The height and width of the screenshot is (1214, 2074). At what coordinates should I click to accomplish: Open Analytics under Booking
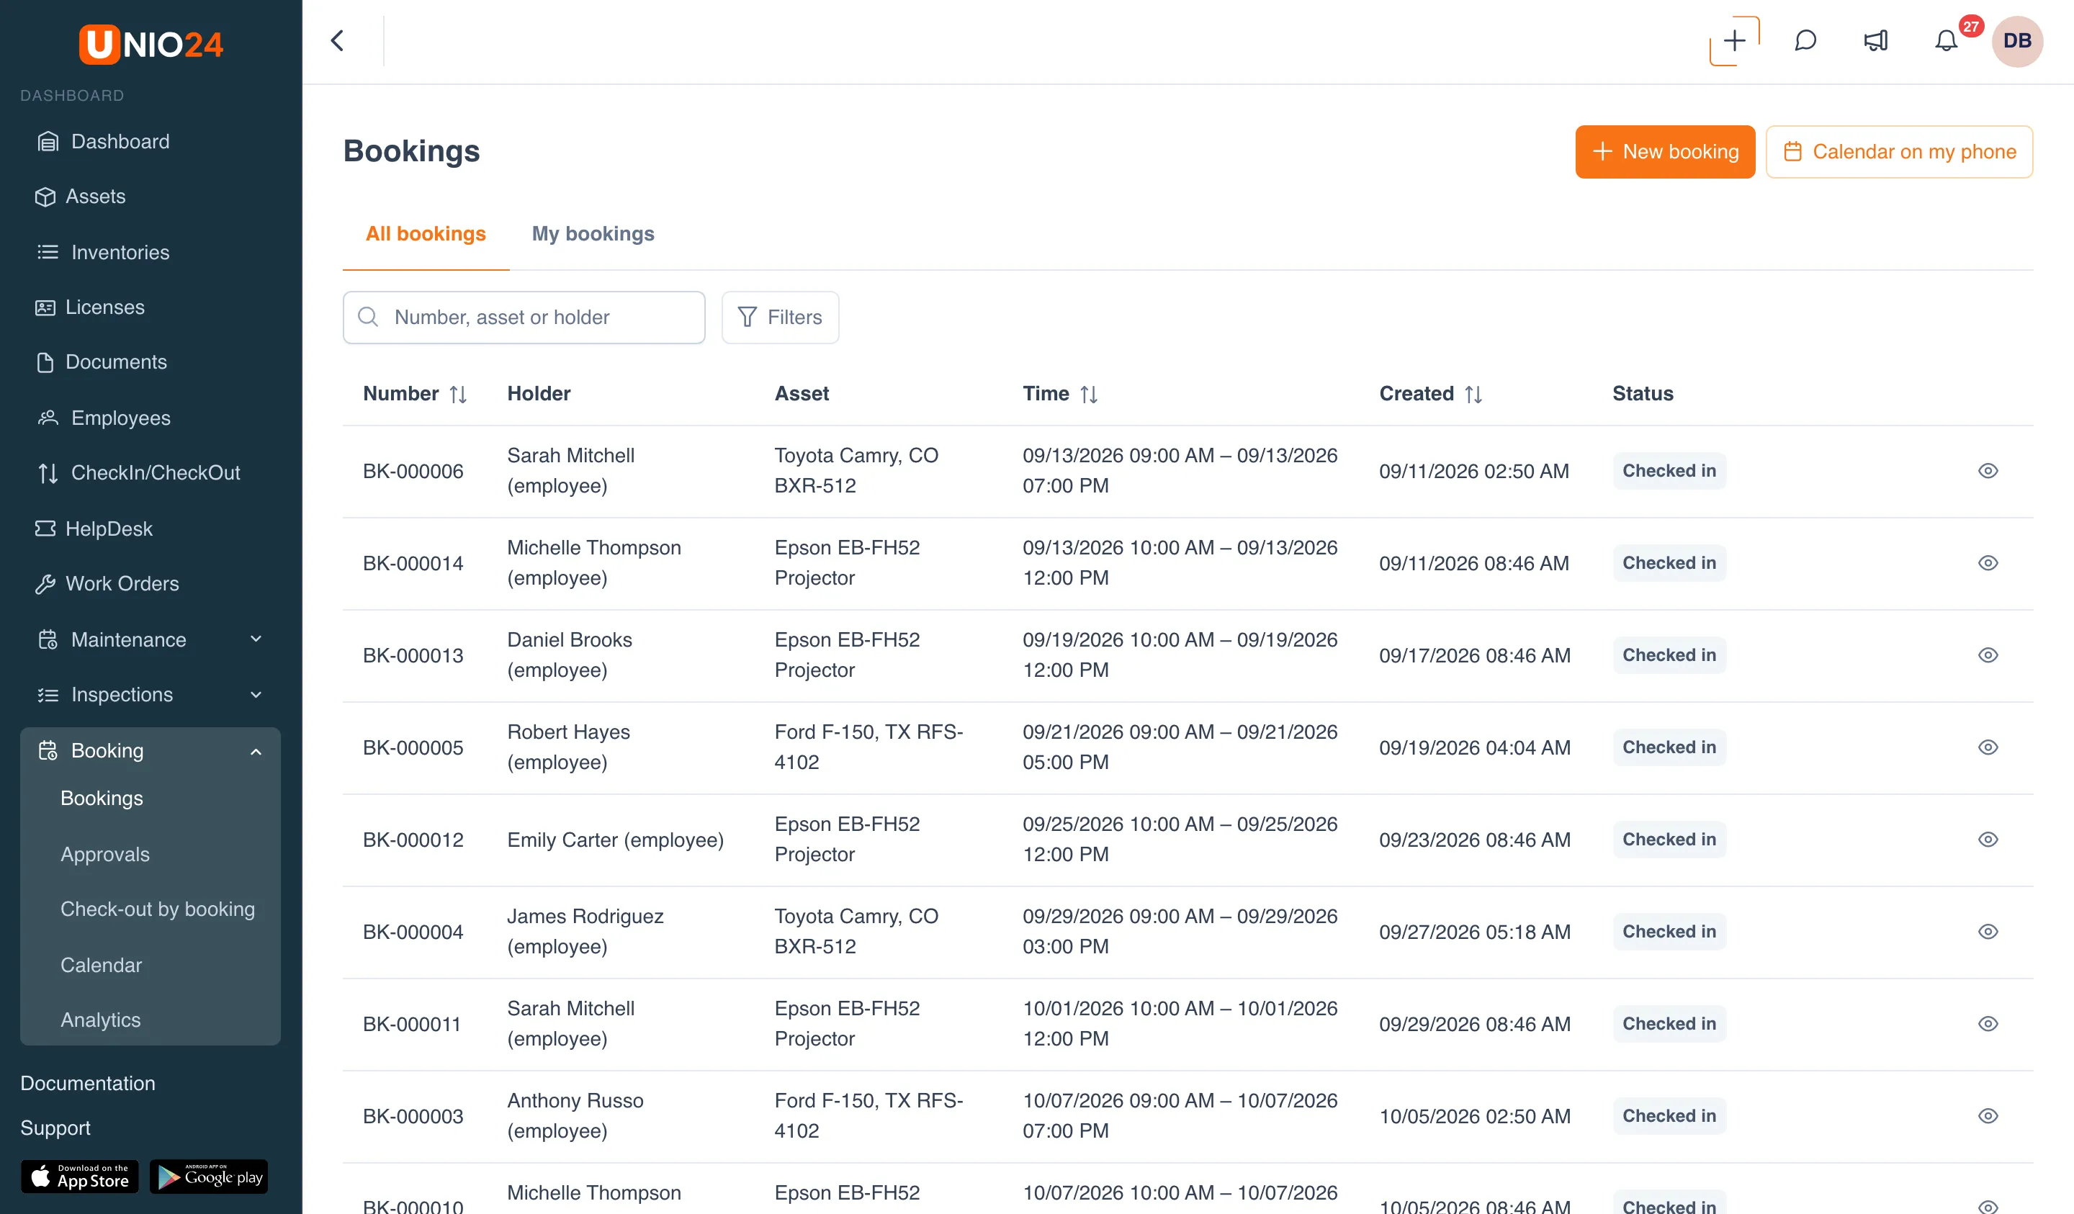(x=100, y=1020)
